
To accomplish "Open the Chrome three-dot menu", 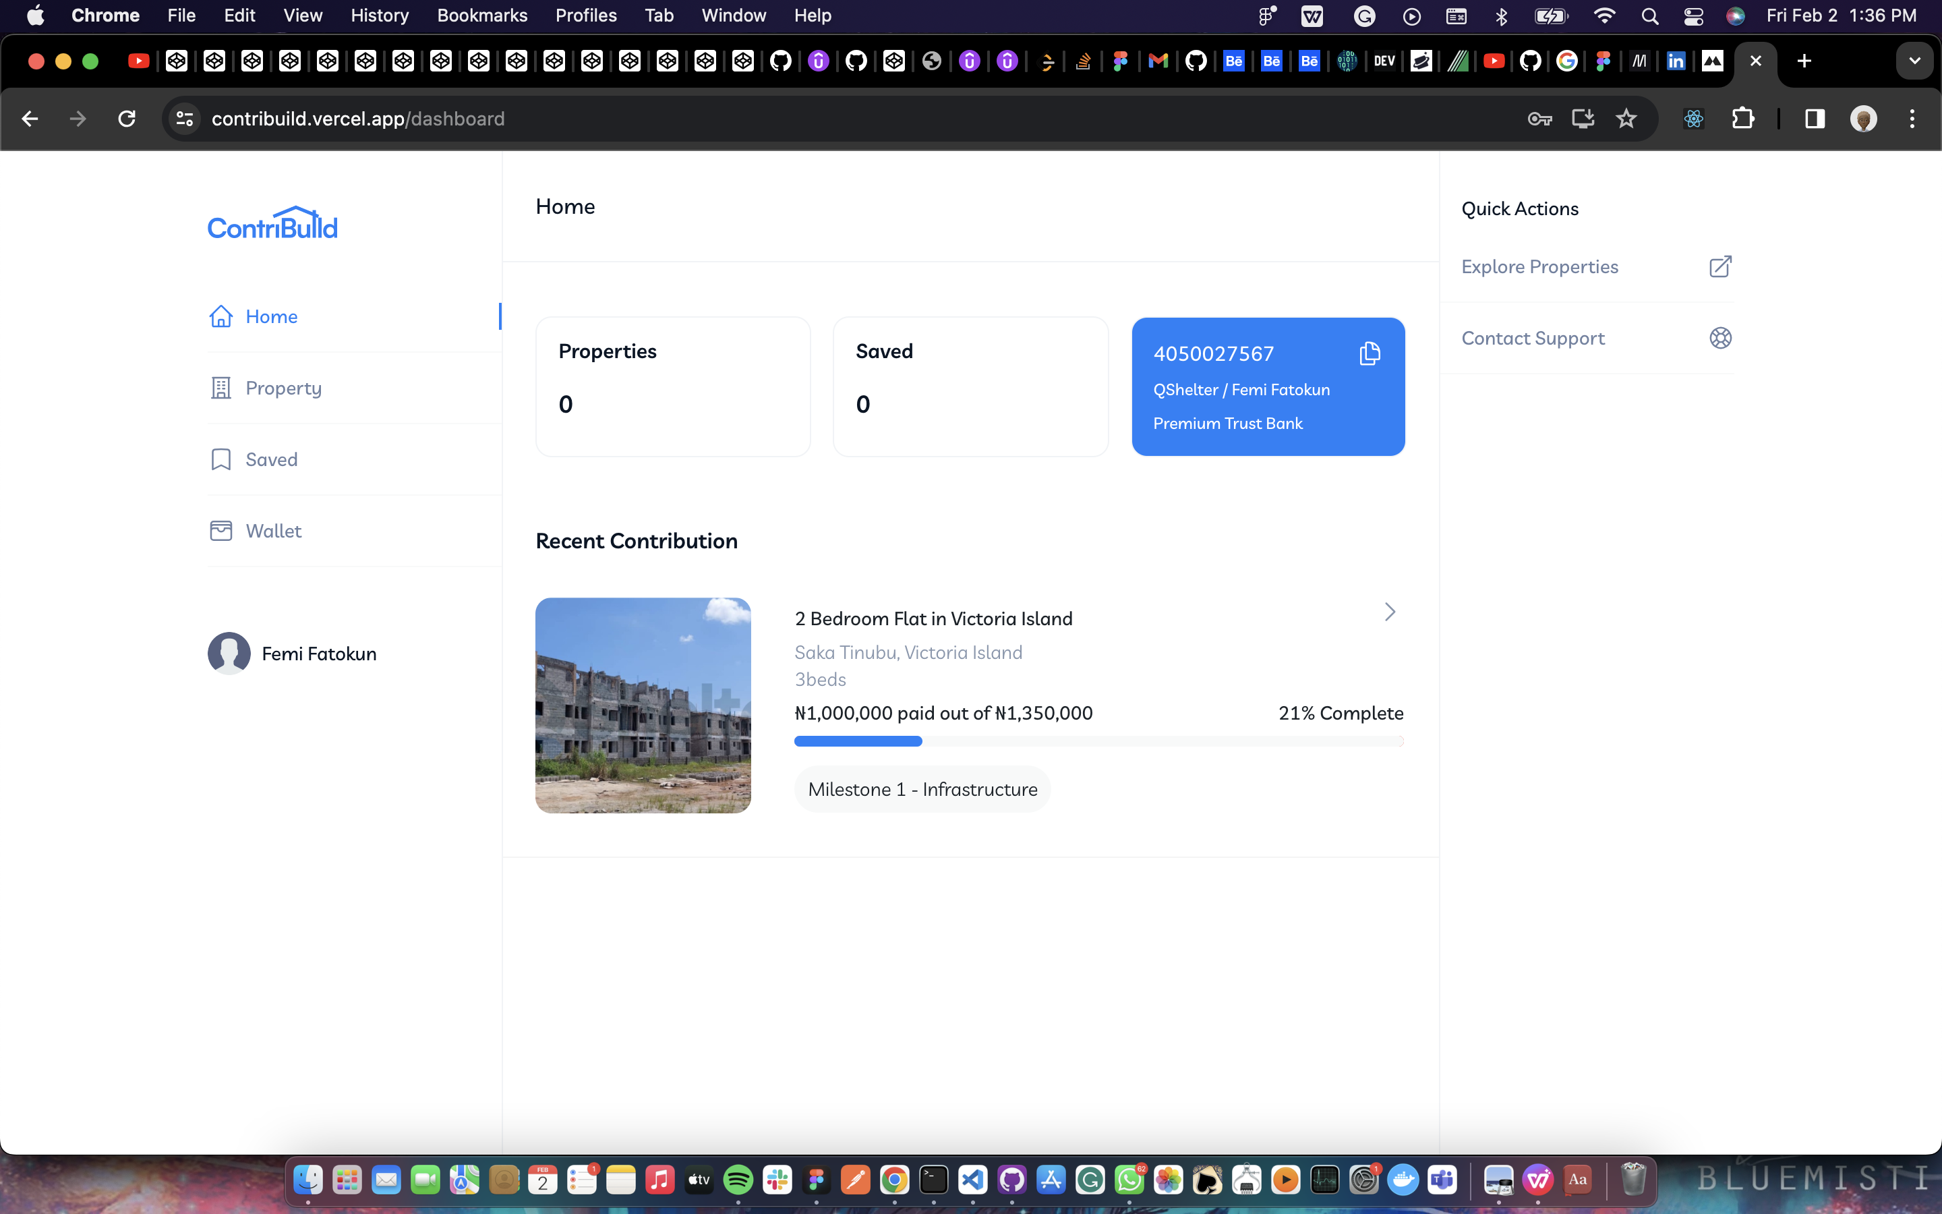I will [x=1912, y=119].
